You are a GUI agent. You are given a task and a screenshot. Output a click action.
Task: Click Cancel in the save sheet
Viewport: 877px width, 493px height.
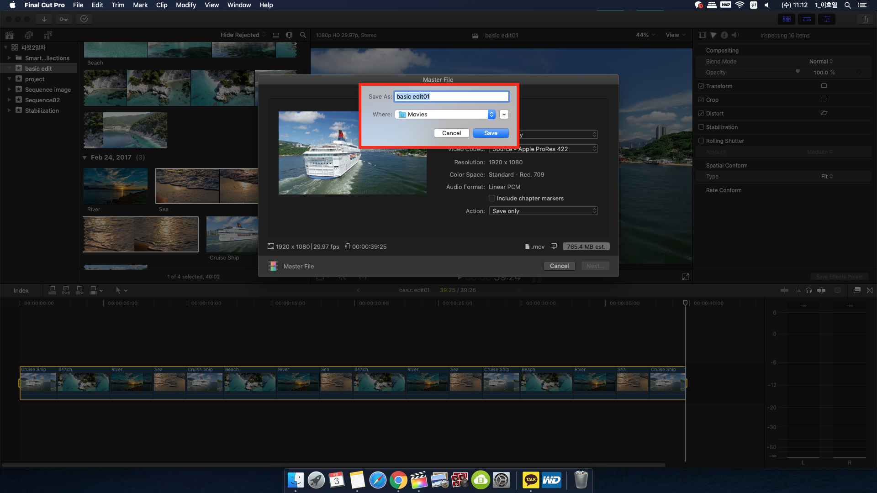(x=451, y=133)
